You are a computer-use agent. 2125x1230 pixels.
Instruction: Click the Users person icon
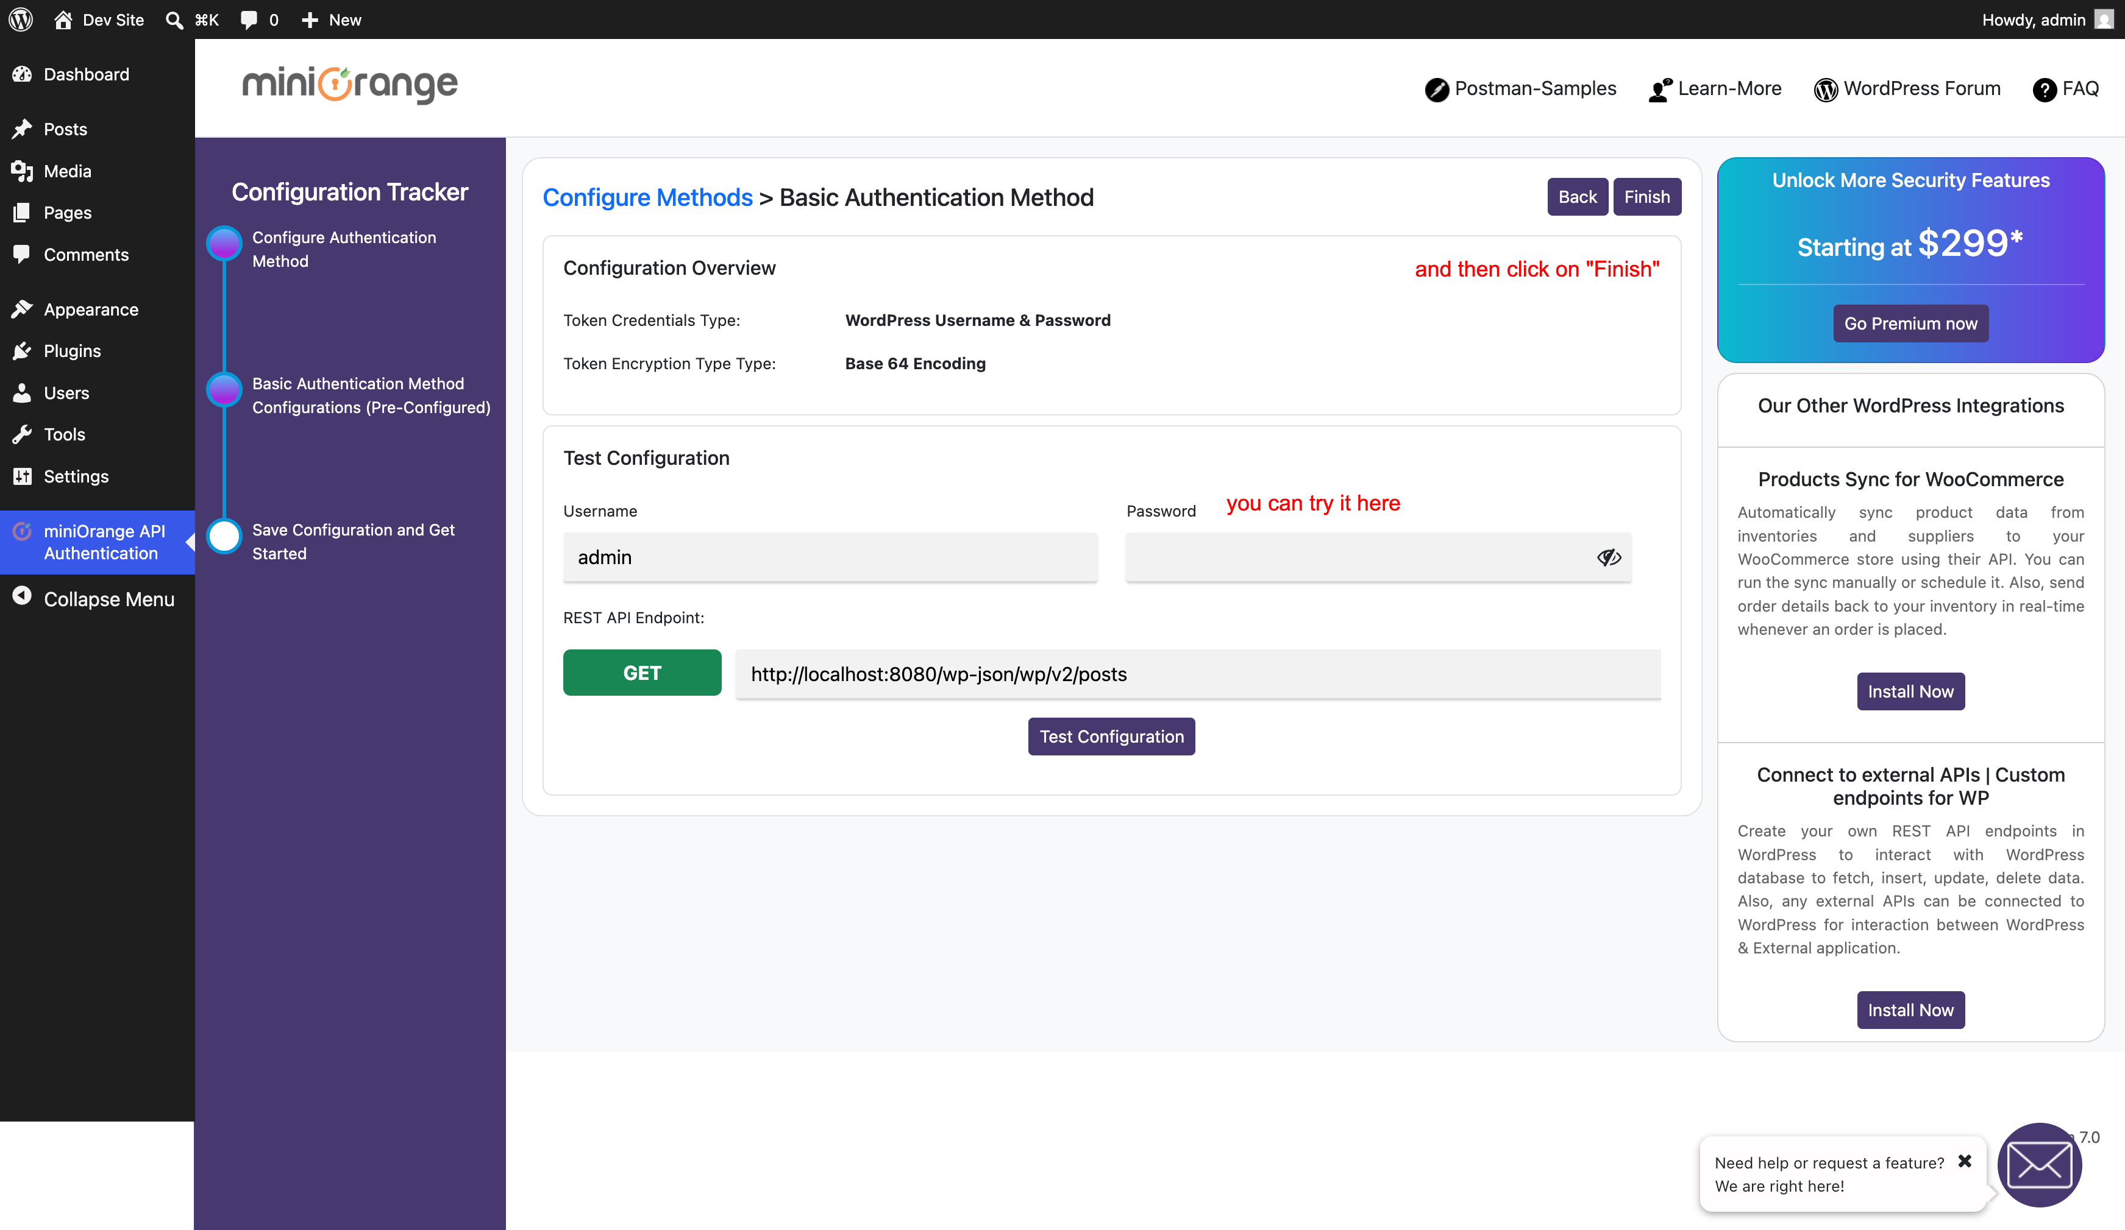coord(22,392)
